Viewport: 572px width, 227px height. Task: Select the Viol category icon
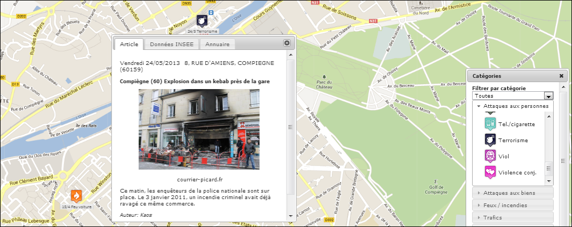click(490, 156)
